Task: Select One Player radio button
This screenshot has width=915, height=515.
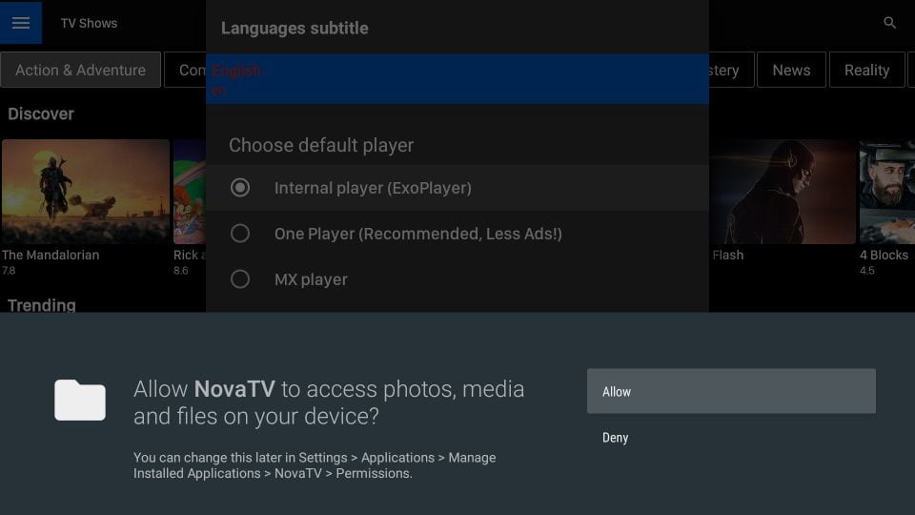Action: 240,234
